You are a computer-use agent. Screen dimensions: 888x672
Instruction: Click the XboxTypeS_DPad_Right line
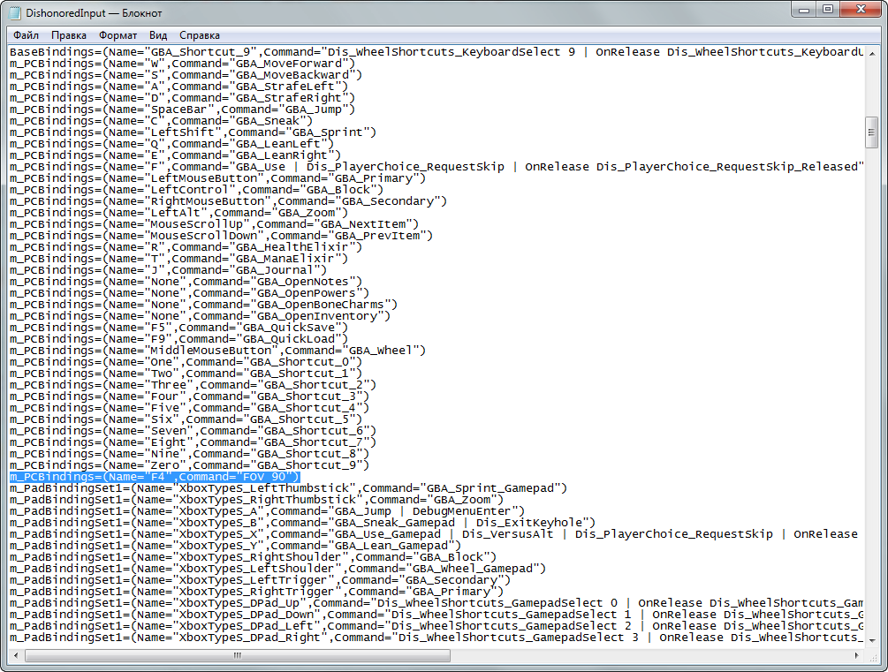coord(436,637)
